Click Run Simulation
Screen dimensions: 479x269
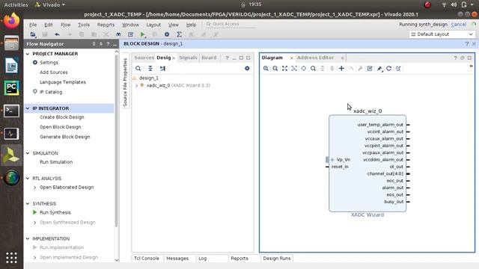(x=56, y=162)
